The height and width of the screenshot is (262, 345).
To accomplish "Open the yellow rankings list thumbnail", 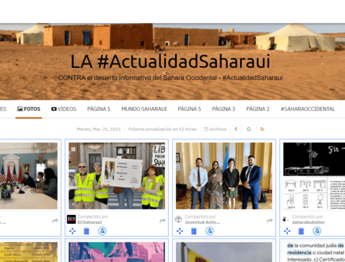I will pos(29,252).
